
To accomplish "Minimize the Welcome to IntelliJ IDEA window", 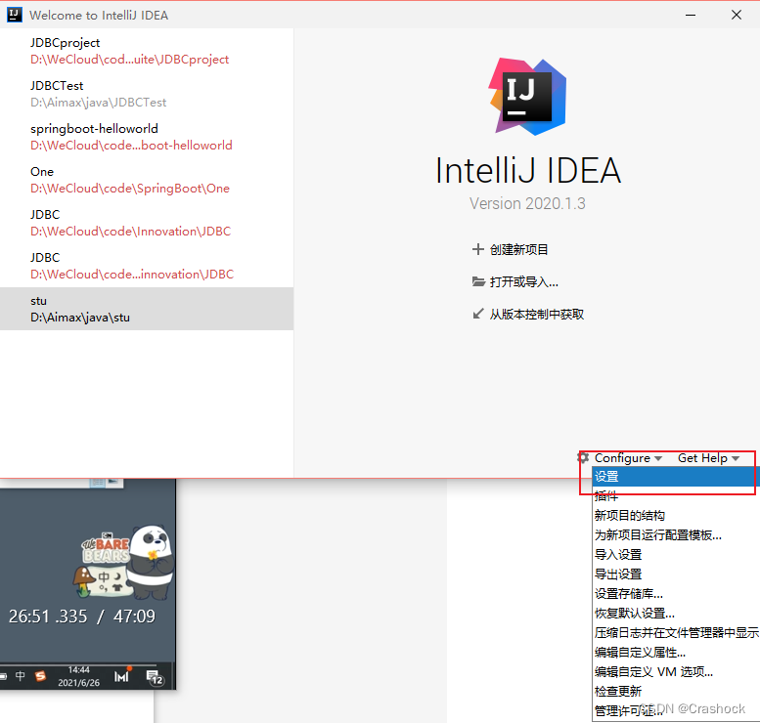I will pos(691,15).
